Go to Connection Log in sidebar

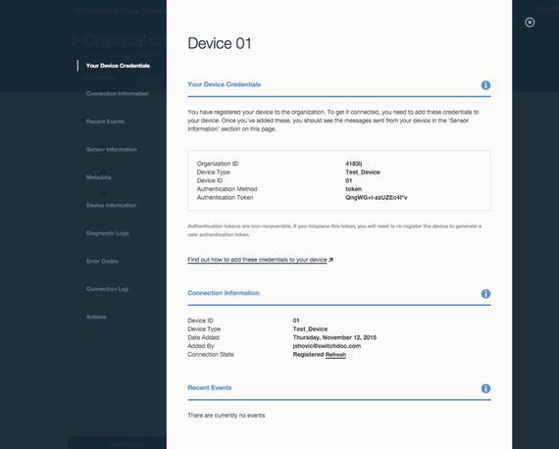[x=107, y=289]
